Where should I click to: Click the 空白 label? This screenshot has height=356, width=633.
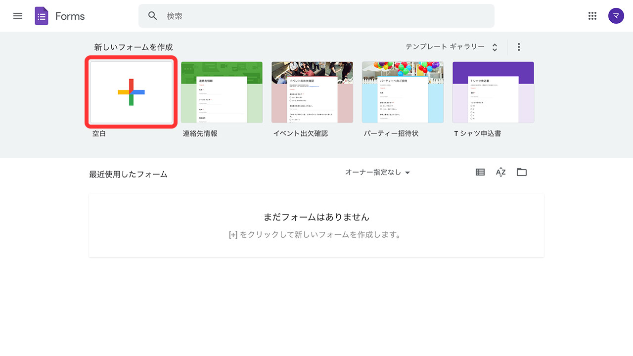coord(99,133)
